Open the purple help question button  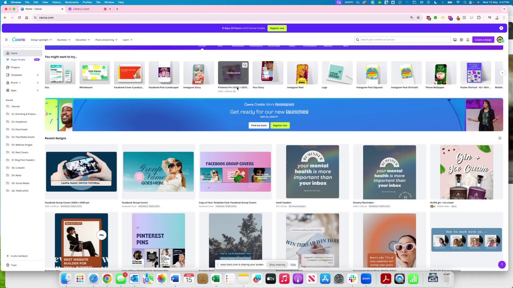(501, 264)
